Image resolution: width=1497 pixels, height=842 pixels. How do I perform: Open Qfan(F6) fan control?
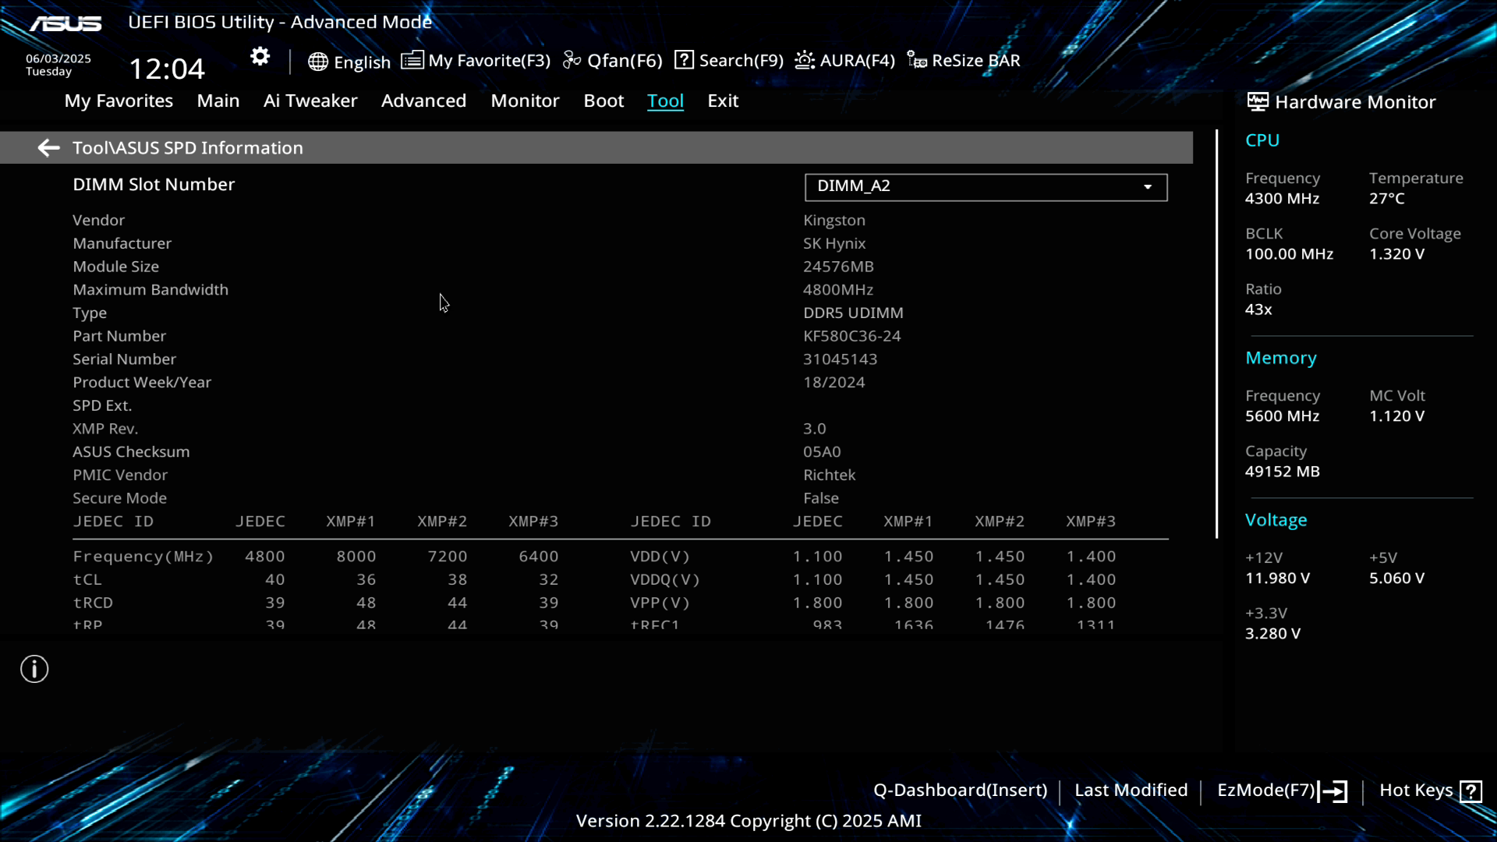coord(613,61)
